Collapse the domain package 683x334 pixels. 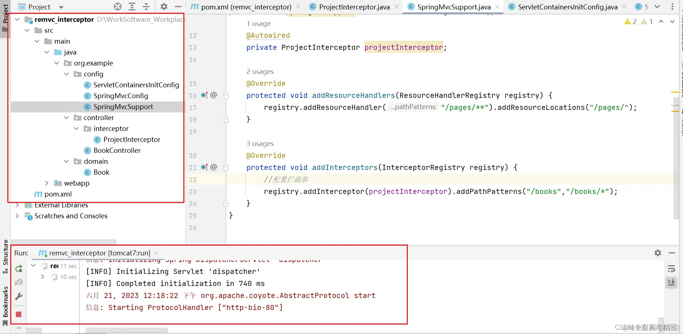[x=66, y=161]
